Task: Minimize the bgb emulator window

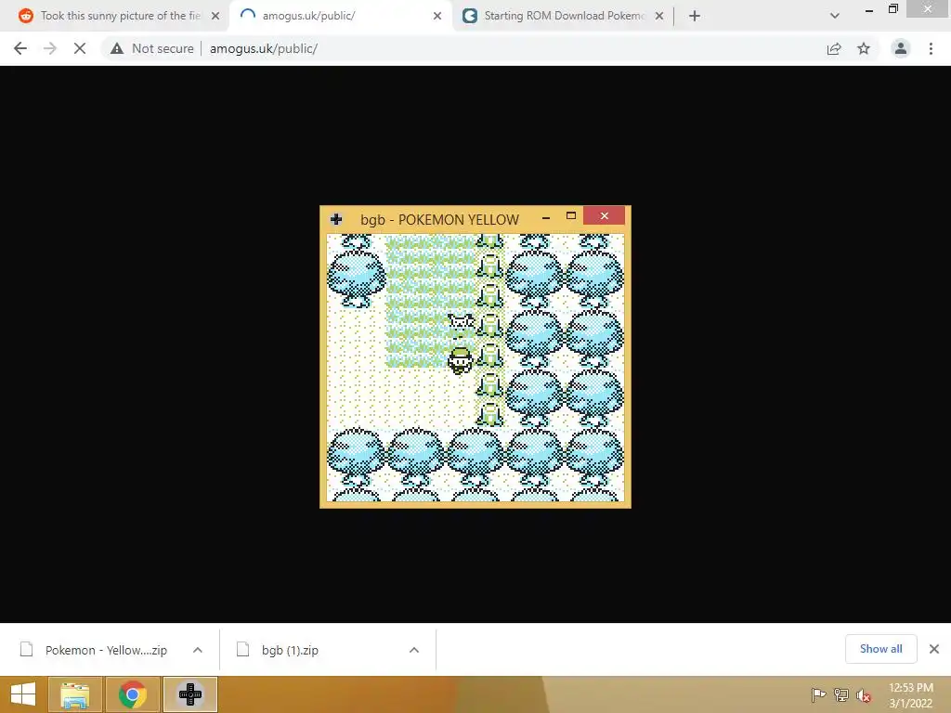Action: pos(546,216)
